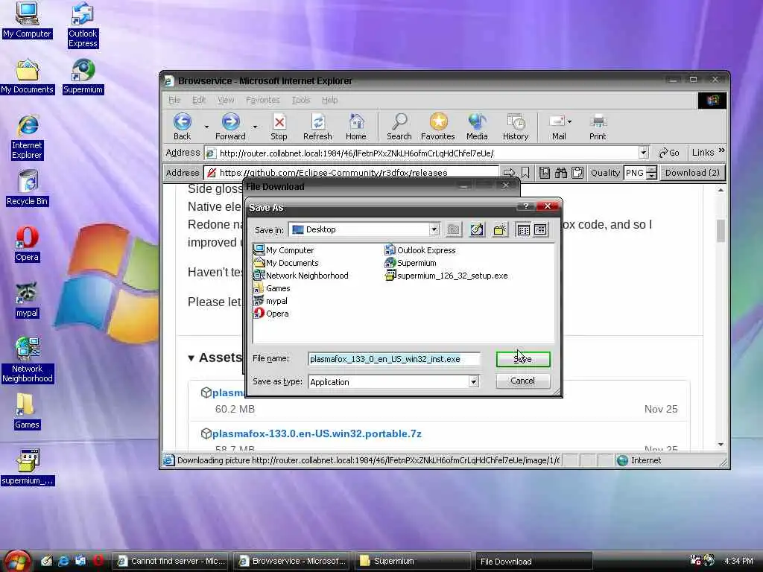Open the View menu in Internet Explorer
763x572 pixels.
[x=226, y=100]
